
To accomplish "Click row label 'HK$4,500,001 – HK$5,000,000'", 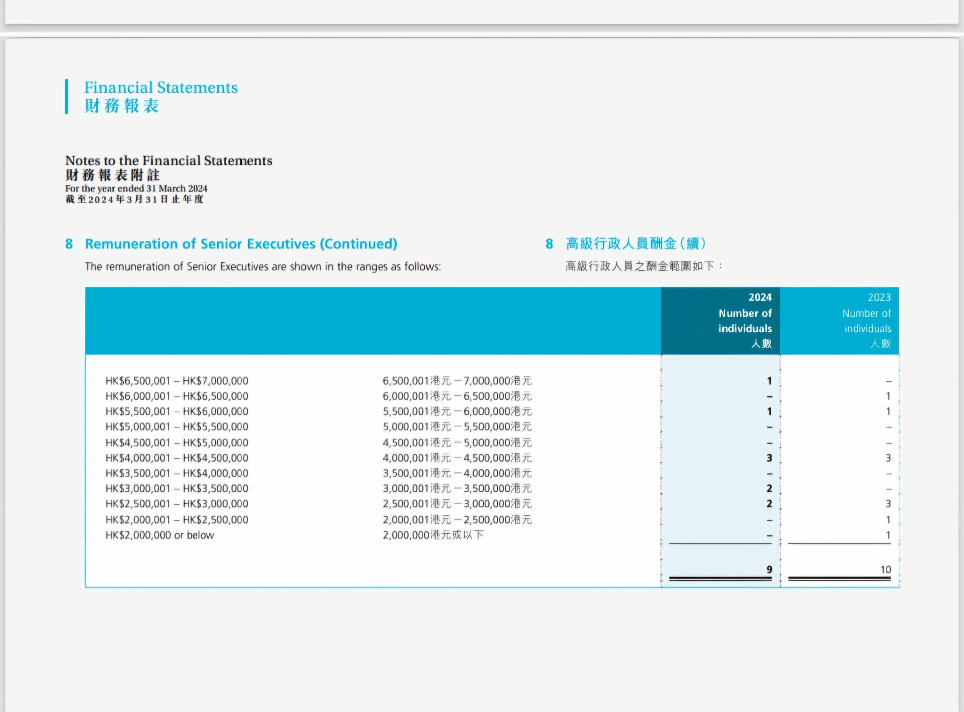I will click(177, 443).
